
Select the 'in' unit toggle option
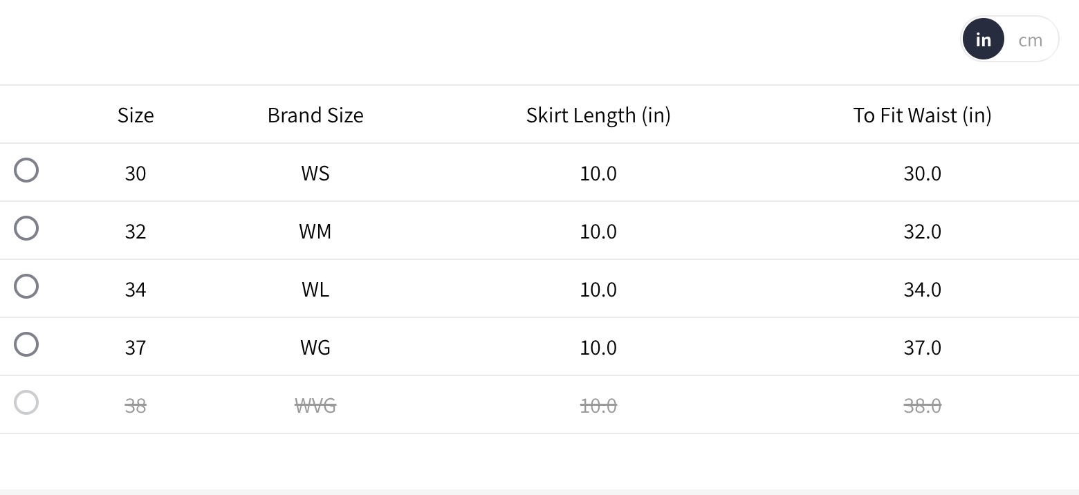pyautogui.click(x=983, y=40)
